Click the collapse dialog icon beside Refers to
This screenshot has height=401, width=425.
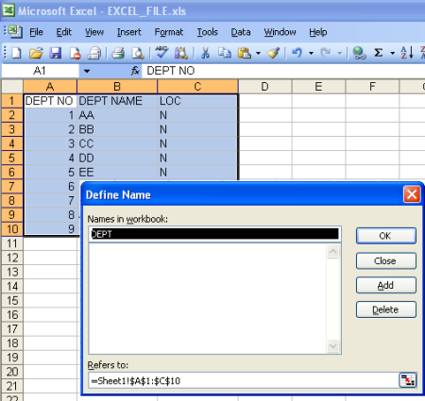pos(408,380)
